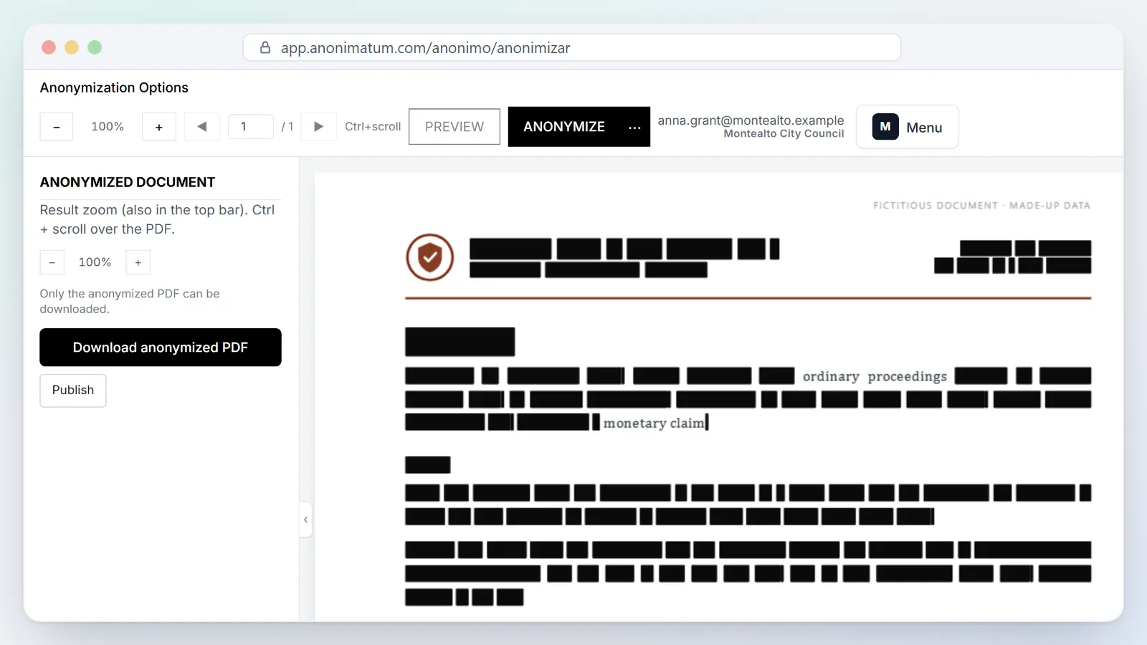Click the Ctrl+scroll hint text
This screenshot has width=1147, height=645.
click(373, 127)
